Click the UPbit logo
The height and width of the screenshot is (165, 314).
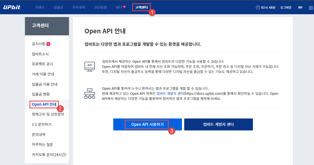click(x=12, y=7)
